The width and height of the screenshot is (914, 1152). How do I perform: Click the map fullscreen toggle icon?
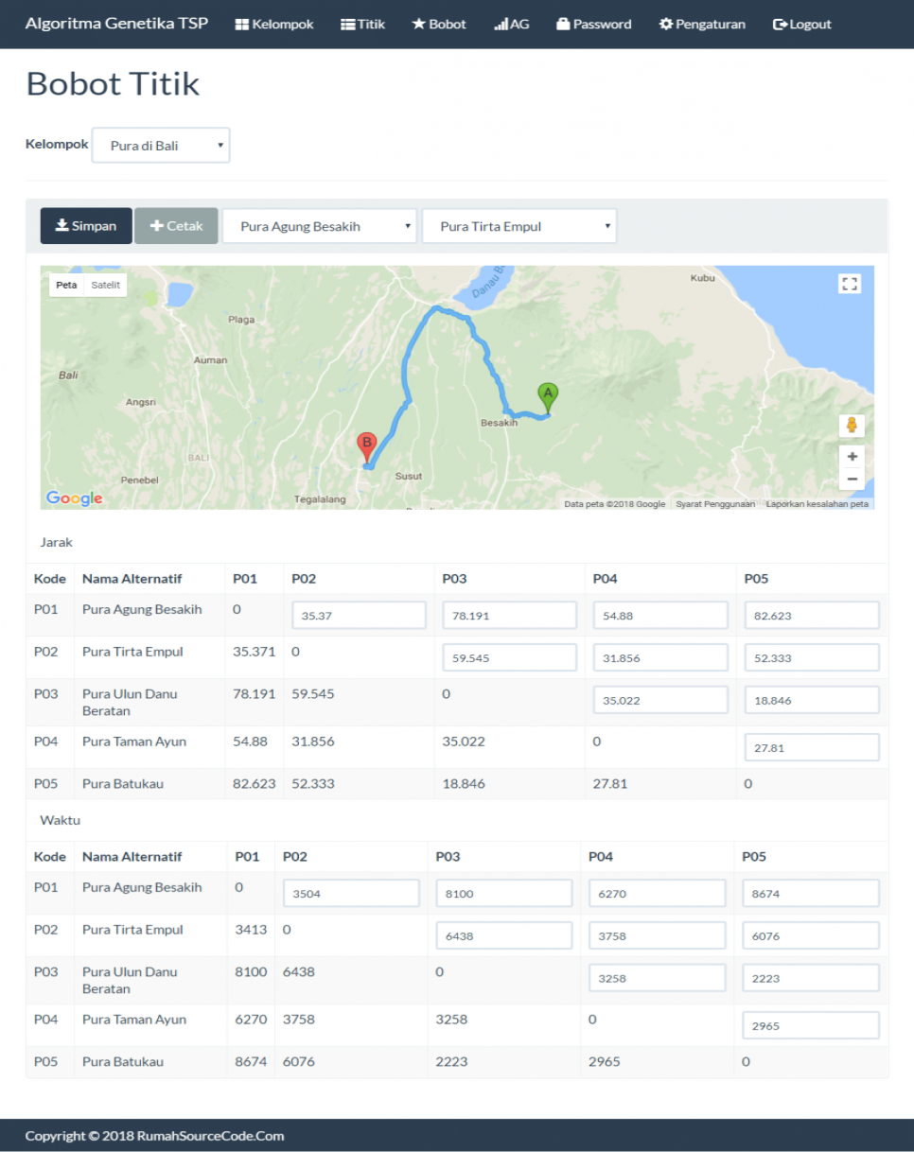click(850, 284)
